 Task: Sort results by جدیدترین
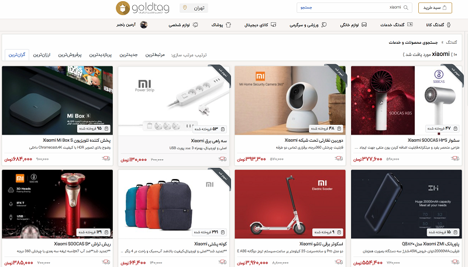(128, 55)
